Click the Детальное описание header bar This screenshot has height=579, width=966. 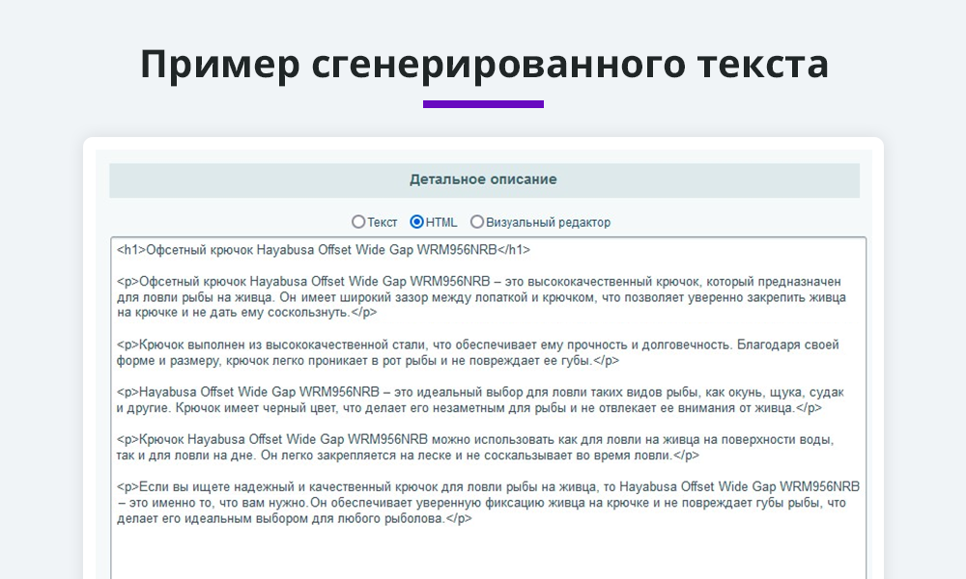[483, 179]
